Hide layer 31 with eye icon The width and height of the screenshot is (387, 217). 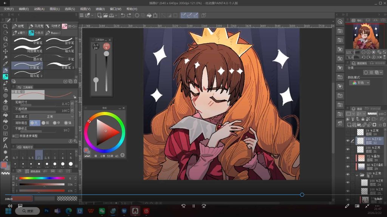point(348,149)
